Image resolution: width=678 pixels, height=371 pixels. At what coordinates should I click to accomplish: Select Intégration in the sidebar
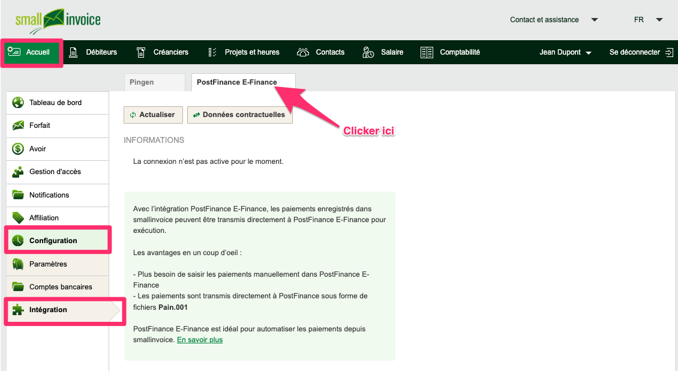(x=63, y=310)
